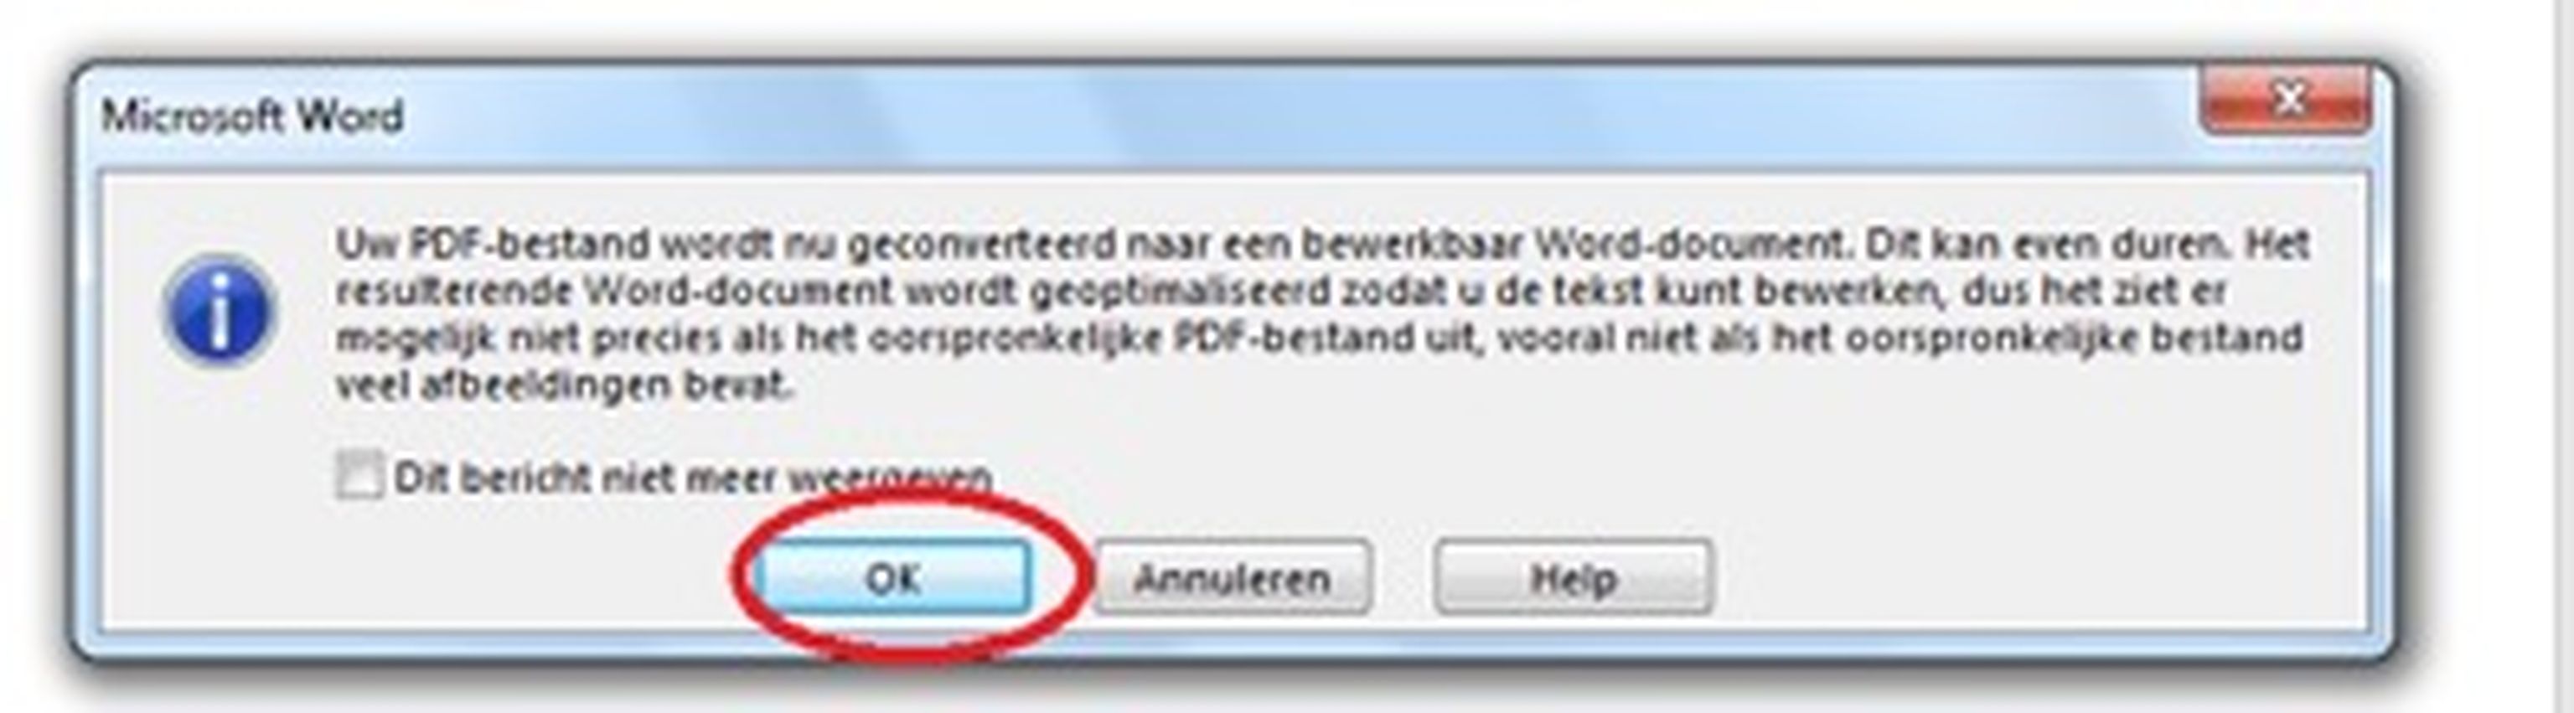
Task: Click the line starting 'resulterende Word-document'
Action: [x=1281, y=291]
